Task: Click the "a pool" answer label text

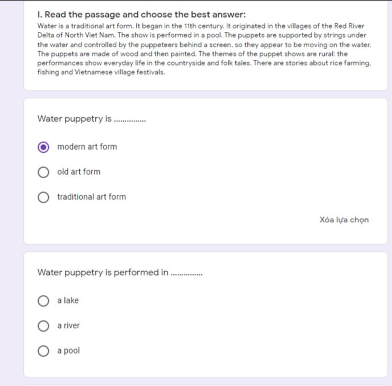Action: (x=69, y=351)
